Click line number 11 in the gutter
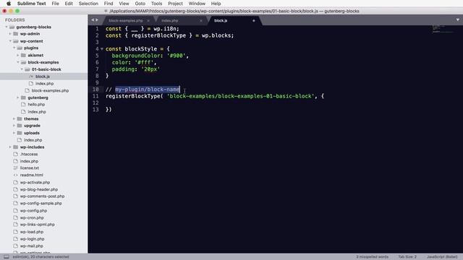 [95, 96]
